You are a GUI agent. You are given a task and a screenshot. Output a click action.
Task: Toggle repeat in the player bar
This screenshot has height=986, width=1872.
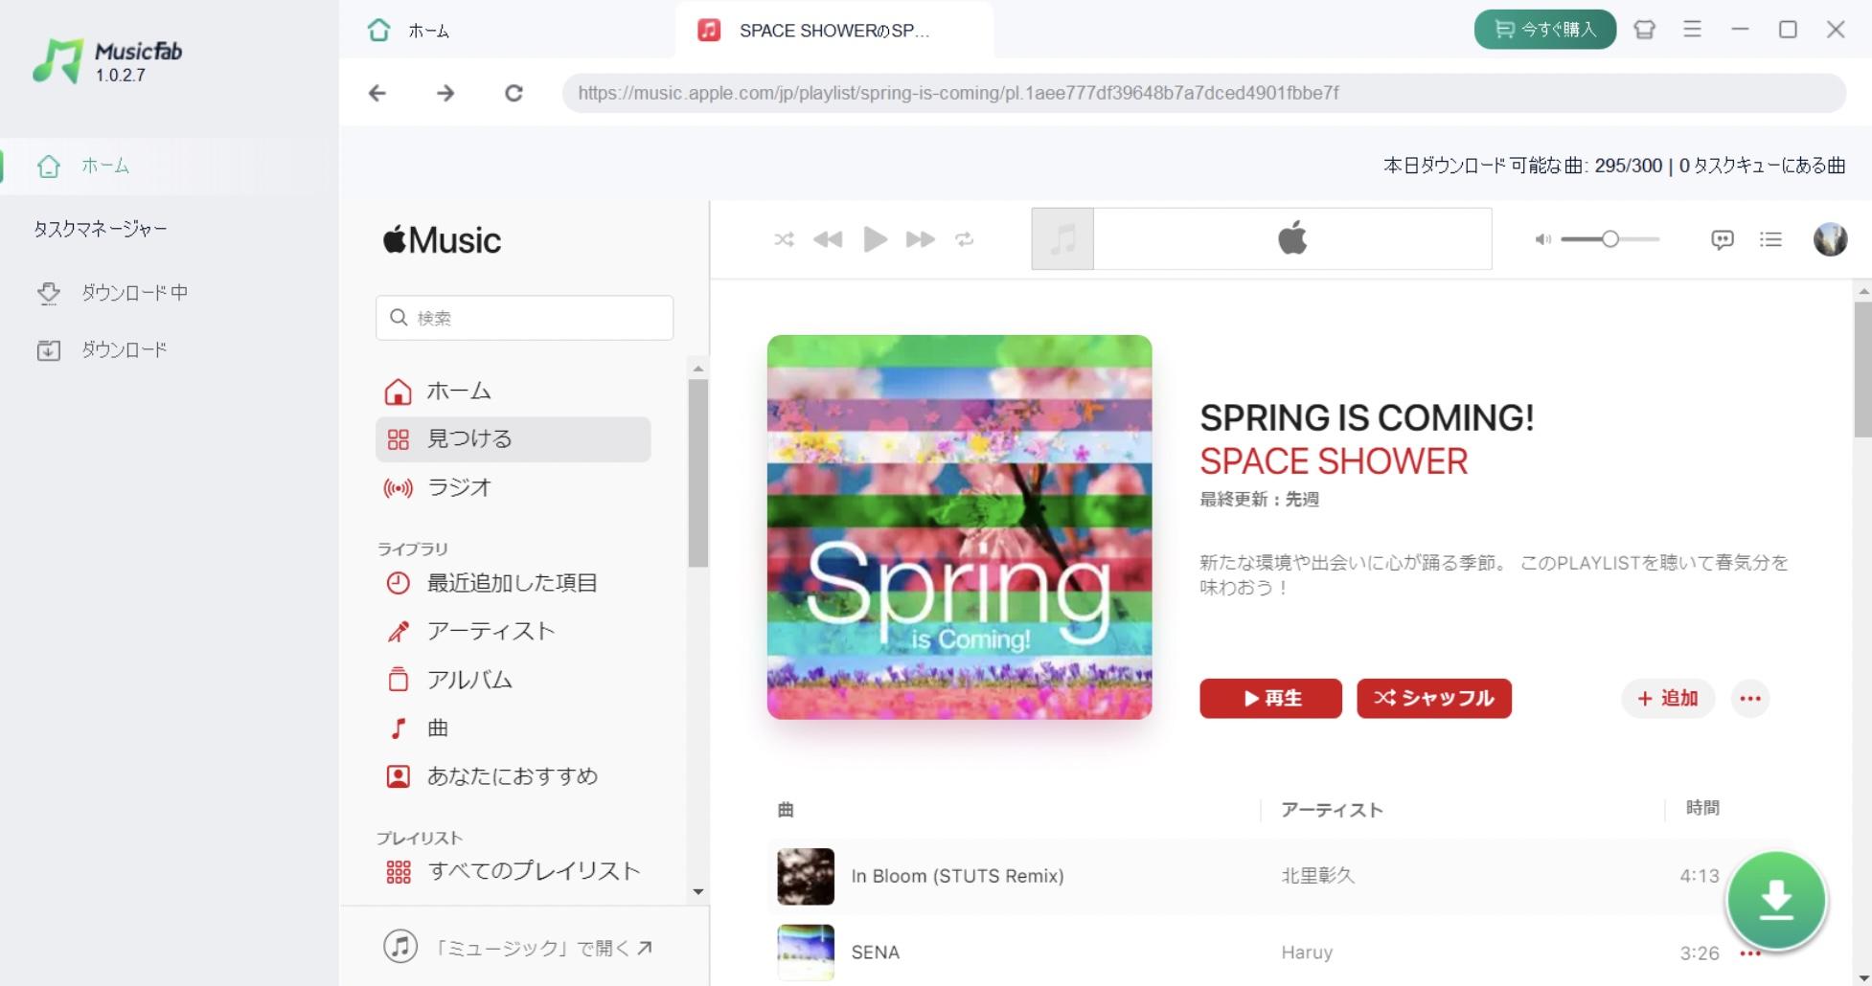964,239
